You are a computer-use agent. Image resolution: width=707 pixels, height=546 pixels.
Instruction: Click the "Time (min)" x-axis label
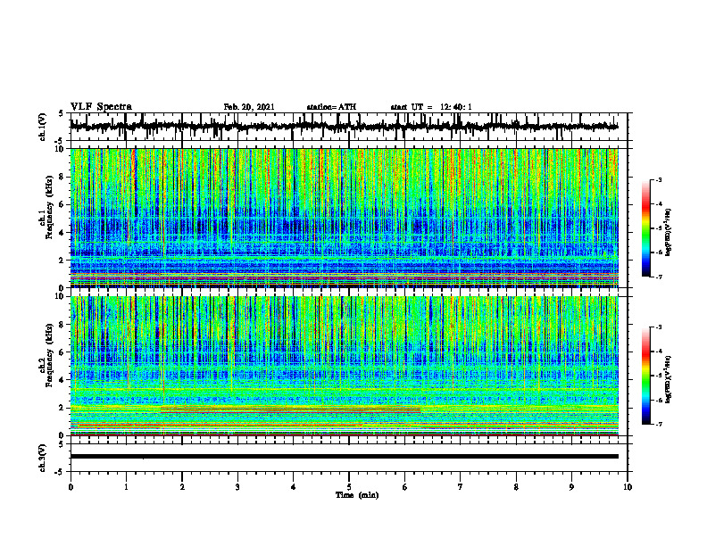pos(357,495)
